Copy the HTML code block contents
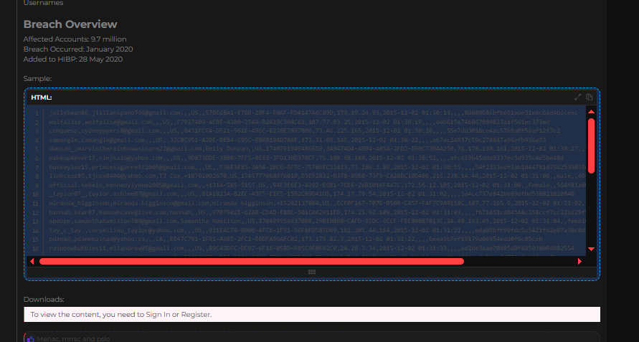 click(x=589, y=97)
